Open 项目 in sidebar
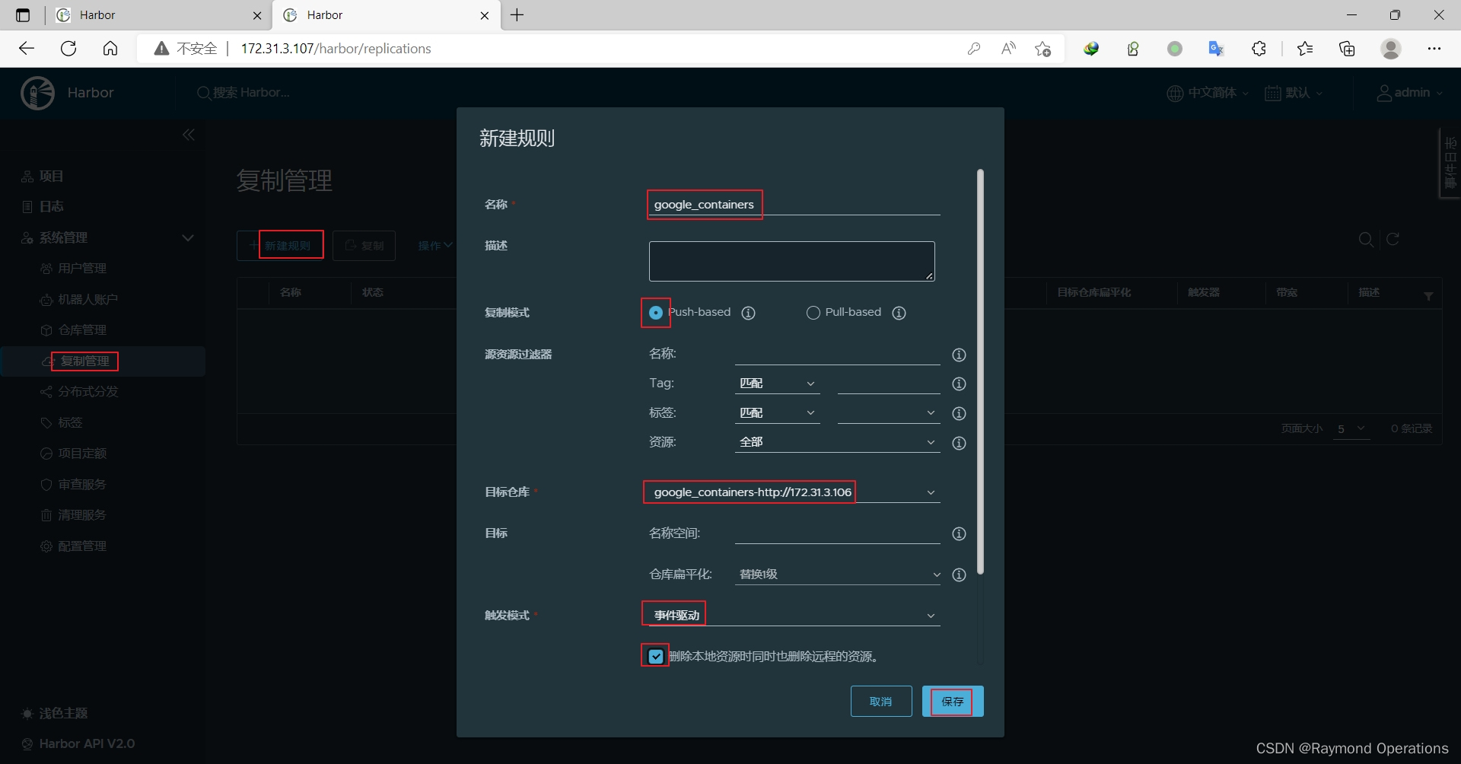 click(x=51, y=176)
